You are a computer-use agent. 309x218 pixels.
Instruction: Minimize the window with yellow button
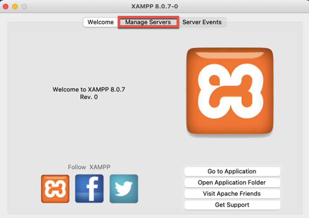15,6
